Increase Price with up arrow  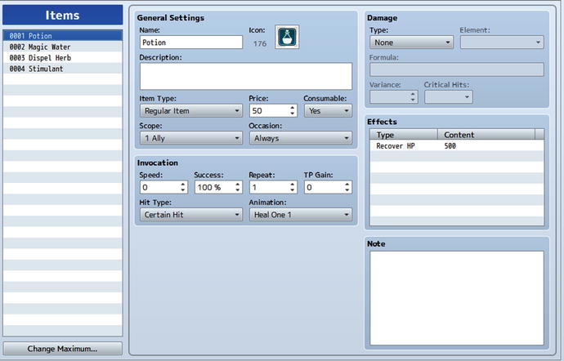pyautogui.click(x=293, y=108)
